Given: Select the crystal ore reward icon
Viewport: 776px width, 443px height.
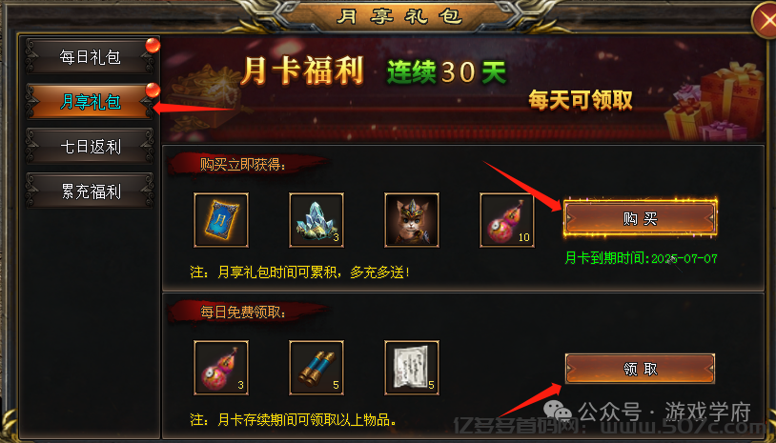Looking at the screenshot, I should 317,220.
